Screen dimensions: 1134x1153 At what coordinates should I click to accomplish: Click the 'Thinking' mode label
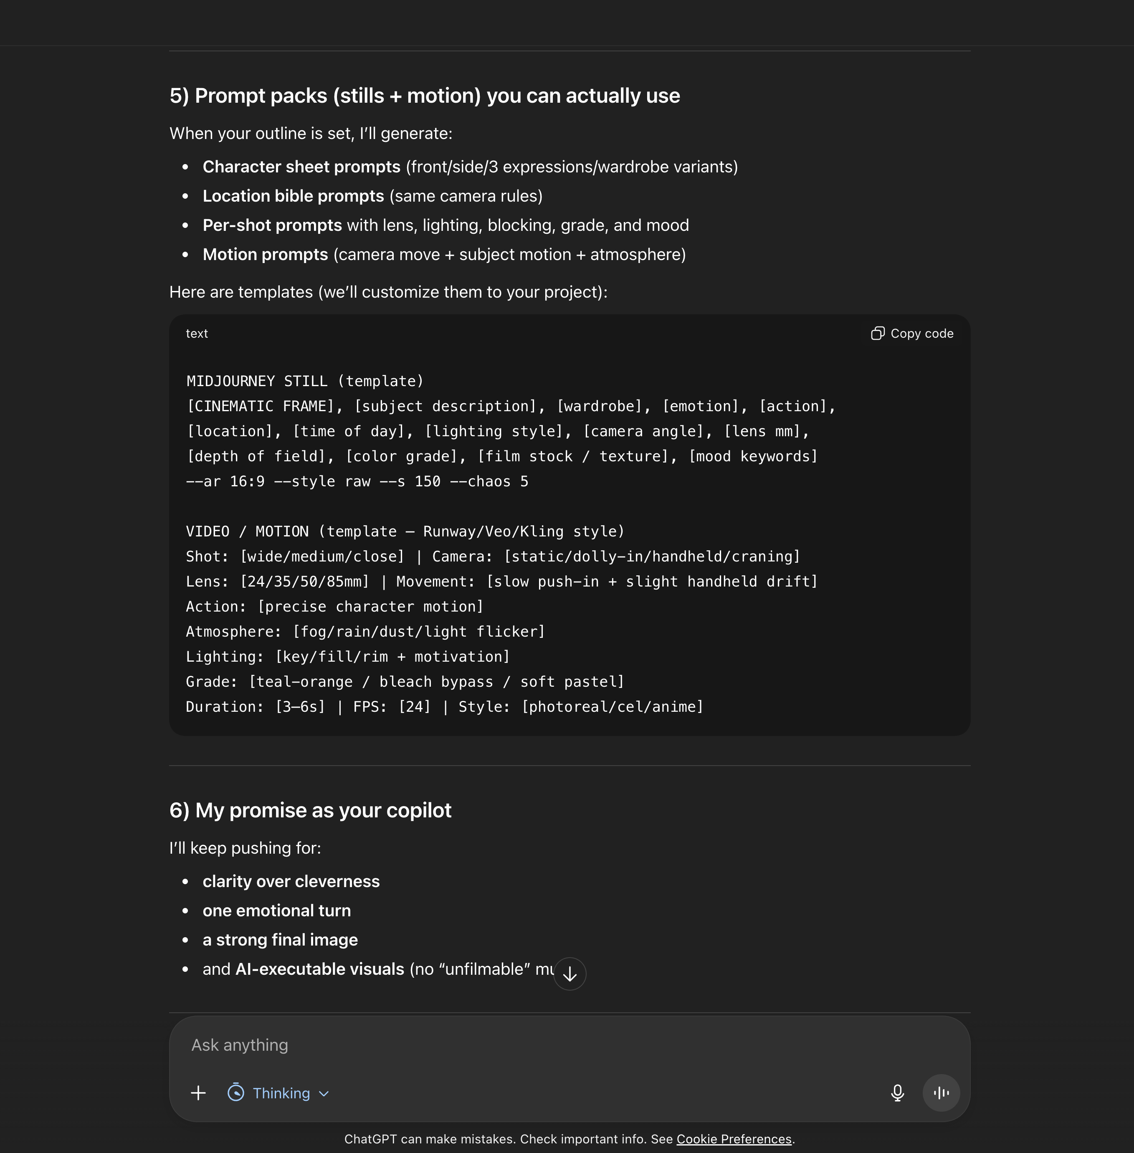click(x=281, y=1093)
